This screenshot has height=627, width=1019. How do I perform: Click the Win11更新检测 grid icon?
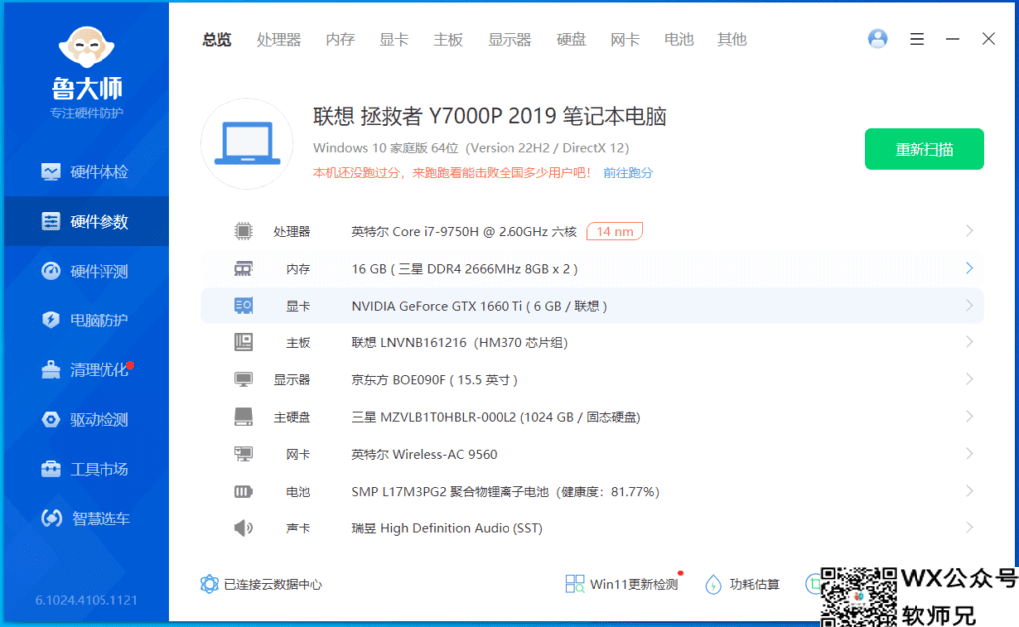575,584
